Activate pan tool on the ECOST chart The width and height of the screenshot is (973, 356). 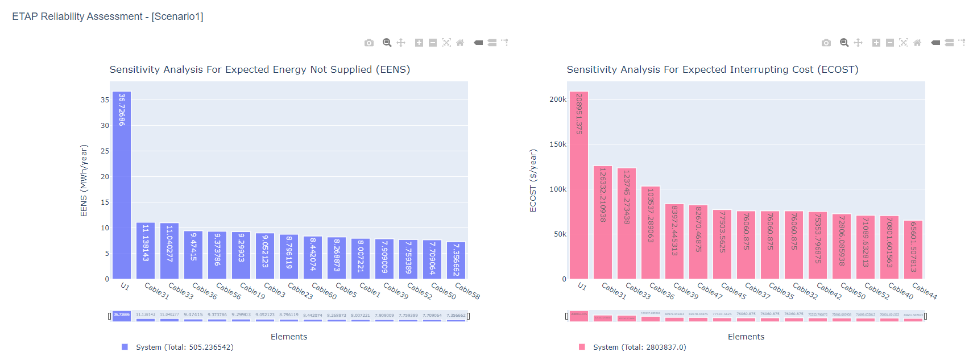pos(858,42)
